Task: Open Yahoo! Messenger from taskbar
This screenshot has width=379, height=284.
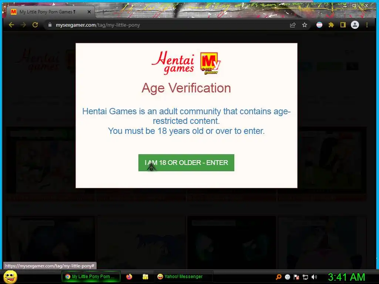Action: (184, 277)
